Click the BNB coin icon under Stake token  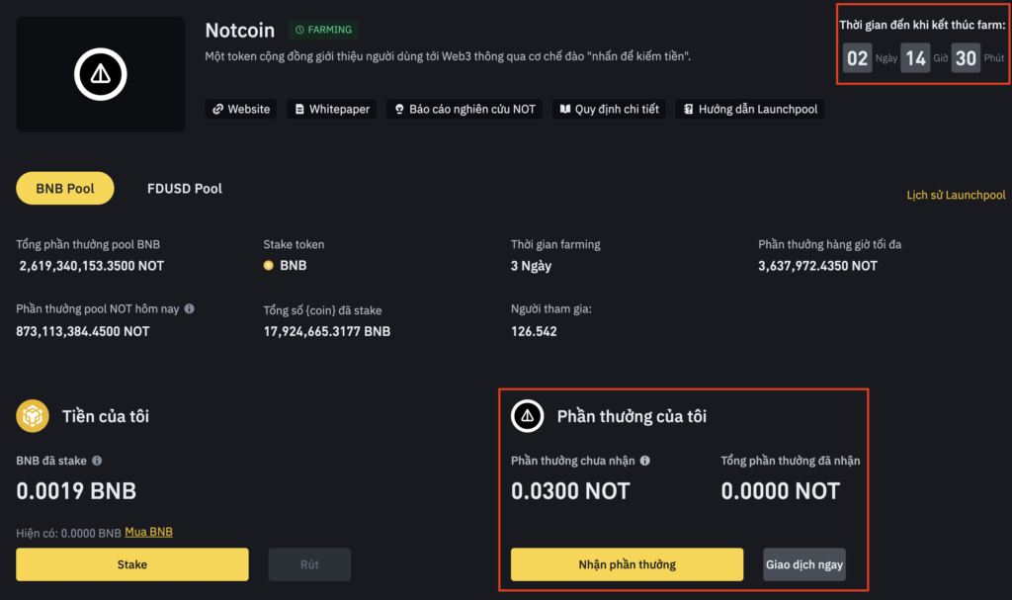click(269, 266)
